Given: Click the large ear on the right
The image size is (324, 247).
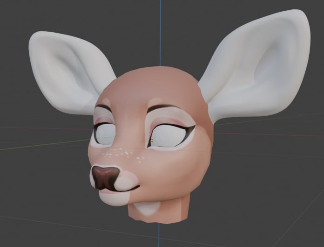Looking at the screenshot, I should click(x=261, y=70).
